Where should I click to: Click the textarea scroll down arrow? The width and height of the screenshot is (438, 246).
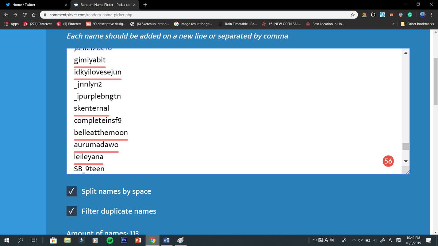406,161
